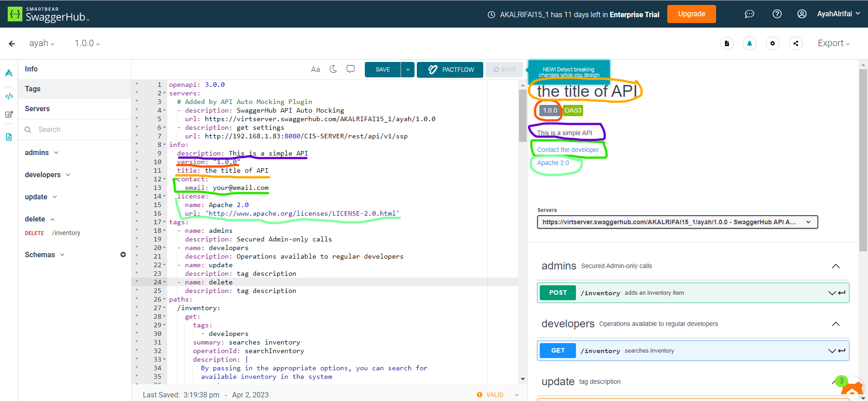Open the SAVE options dropdown arrow
868x401 pixels.
tap(408, 70)
